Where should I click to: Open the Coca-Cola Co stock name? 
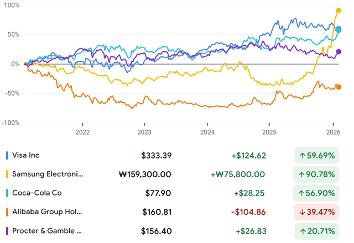(x=38, y=193)
